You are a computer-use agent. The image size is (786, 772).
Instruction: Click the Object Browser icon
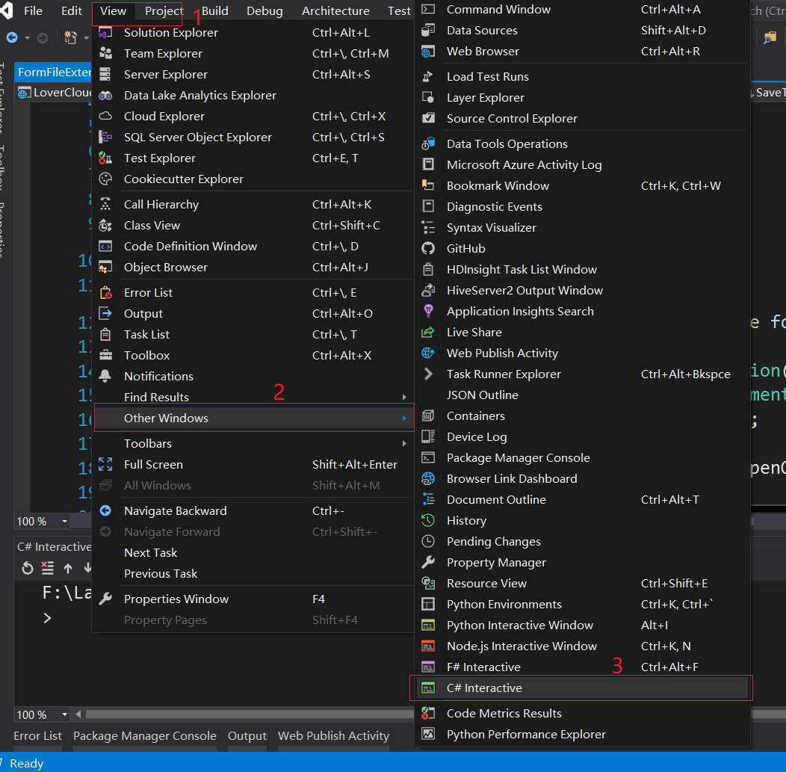(x=105, y=268)
